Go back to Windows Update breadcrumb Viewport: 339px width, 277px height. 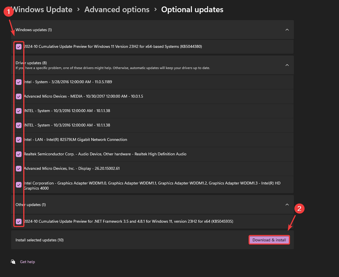(41, 10)
